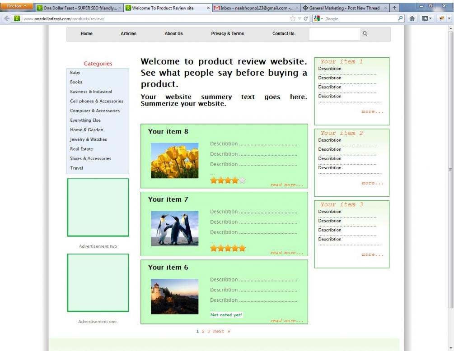Click the Your item 1 heading
Viewport: 454px width, 351px height.
click(x=342, y=62)
